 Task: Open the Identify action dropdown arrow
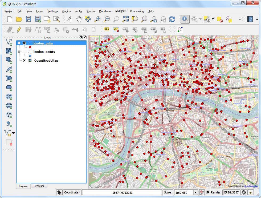coord(200,19)
